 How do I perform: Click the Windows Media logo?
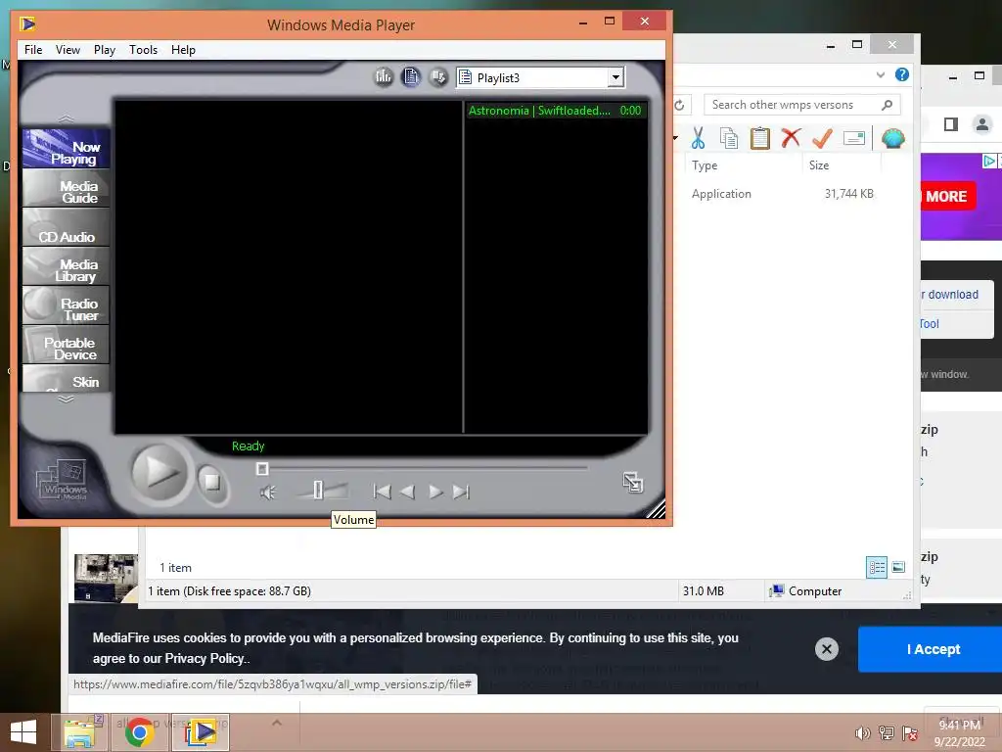click(x=63, y=480)
